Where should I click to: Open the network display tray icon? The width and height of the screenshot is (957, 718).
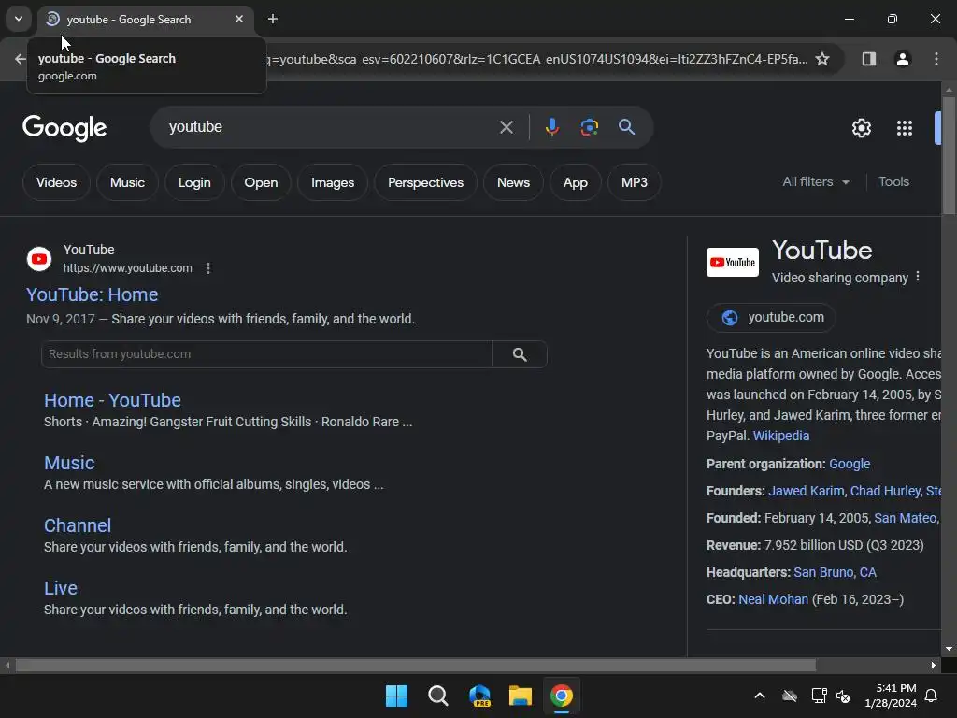(x=819, y=696)
